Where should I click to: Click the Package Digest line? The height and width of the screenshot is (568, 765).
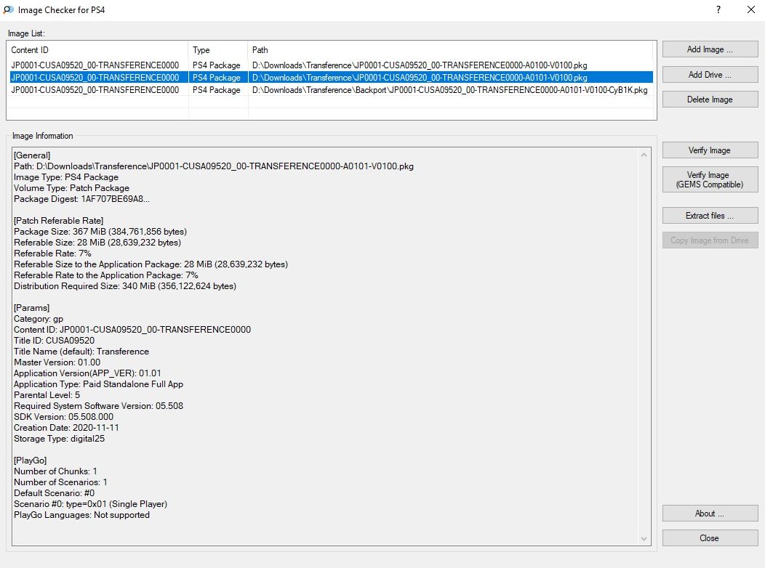click(x=81, y=199)
